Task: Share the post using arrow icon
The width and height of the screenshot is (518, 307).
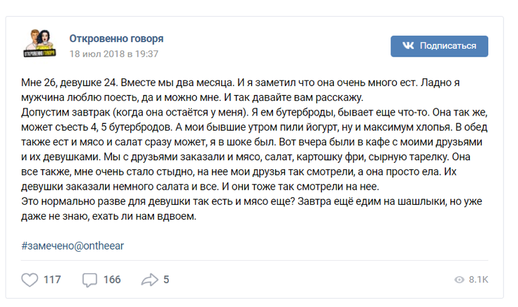Action: (x=150, y=280)
